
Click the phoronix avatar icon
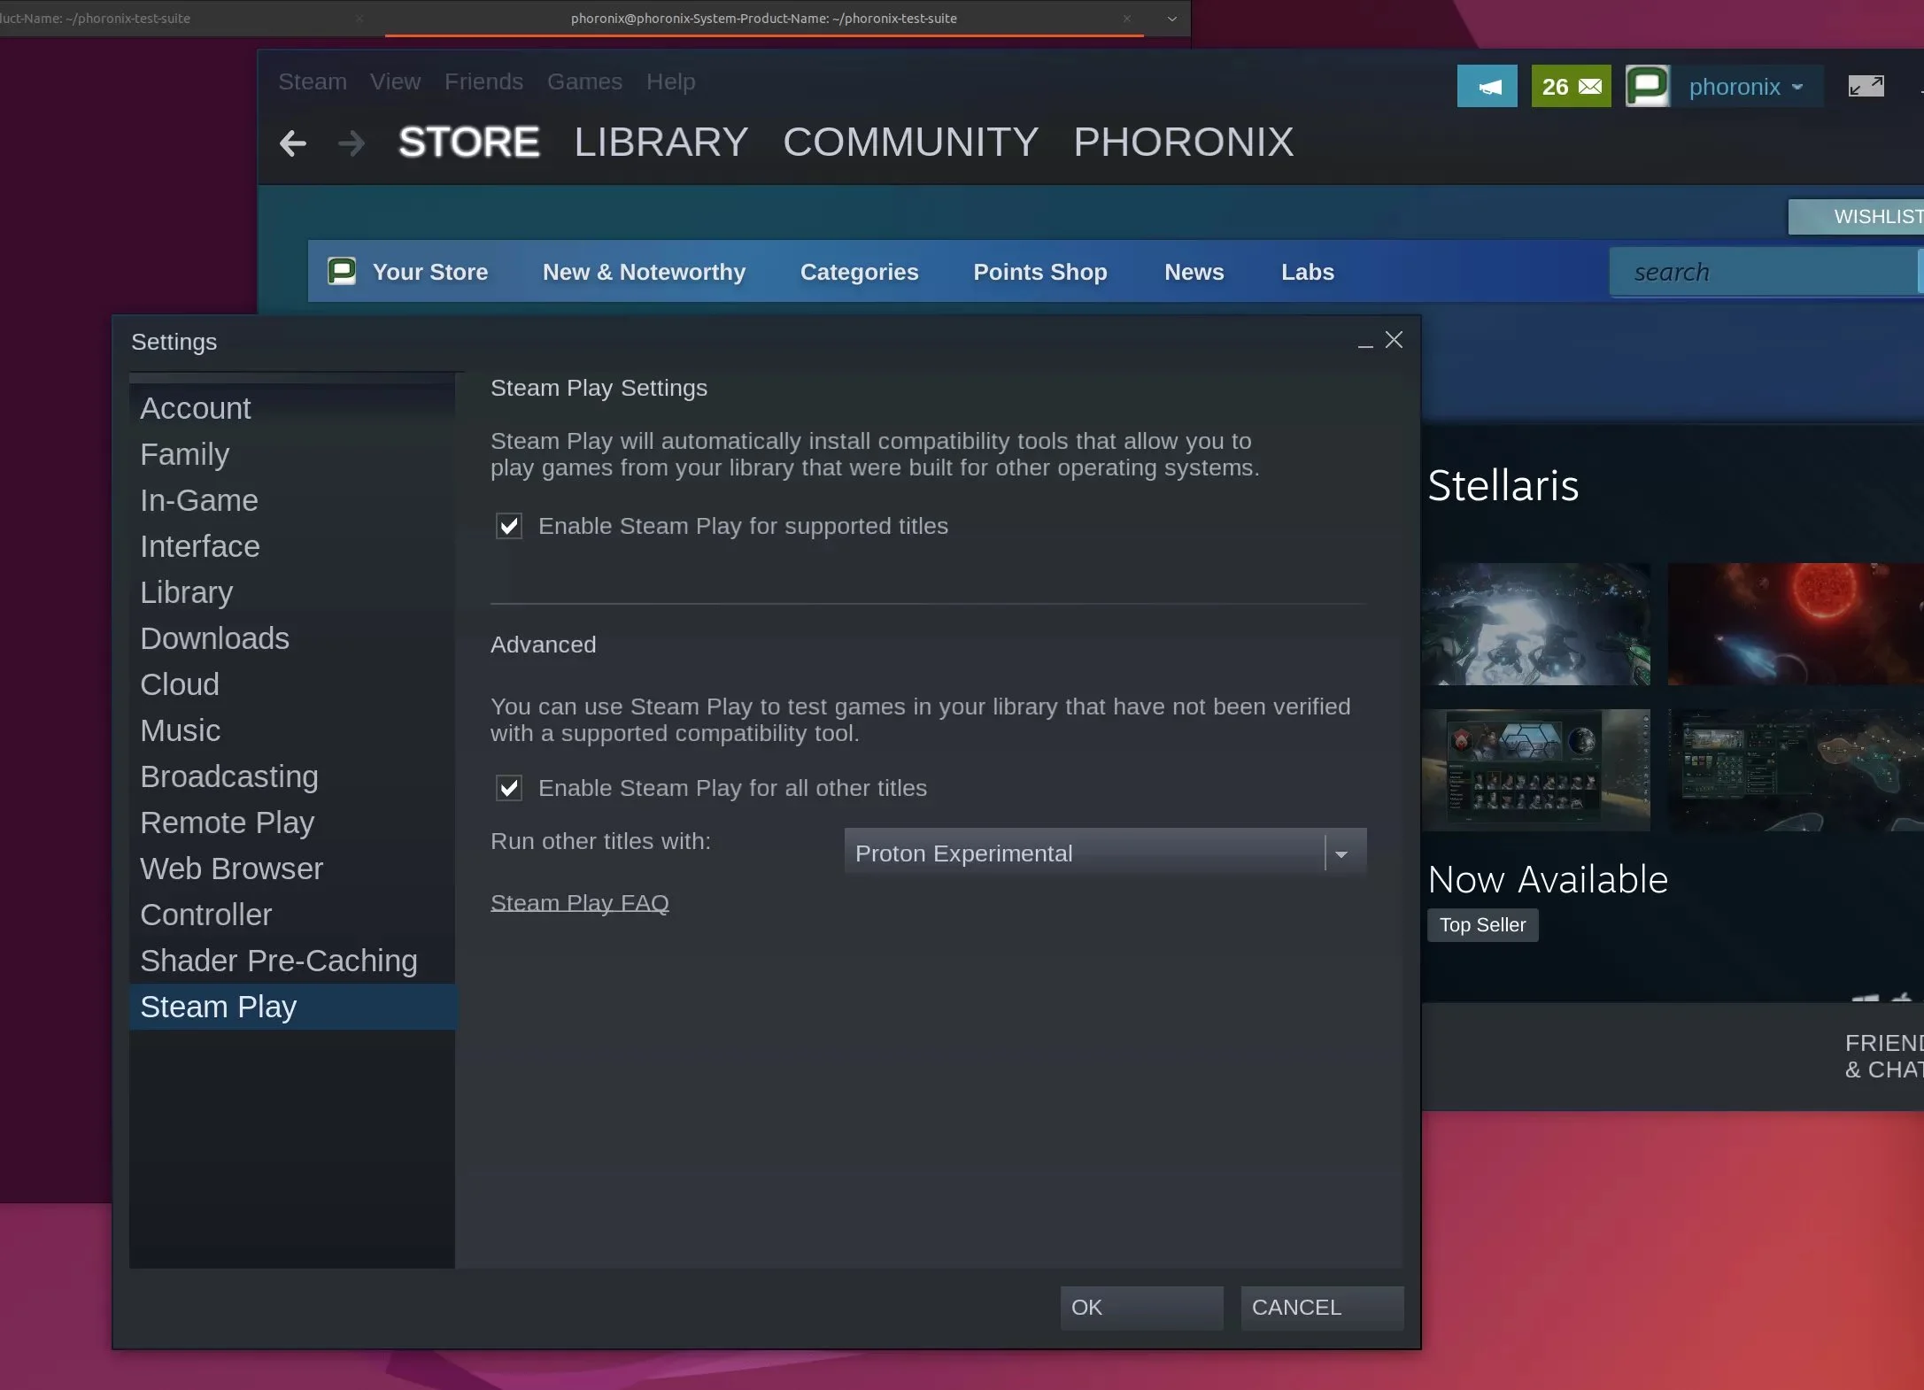[x=1648, y=86]
